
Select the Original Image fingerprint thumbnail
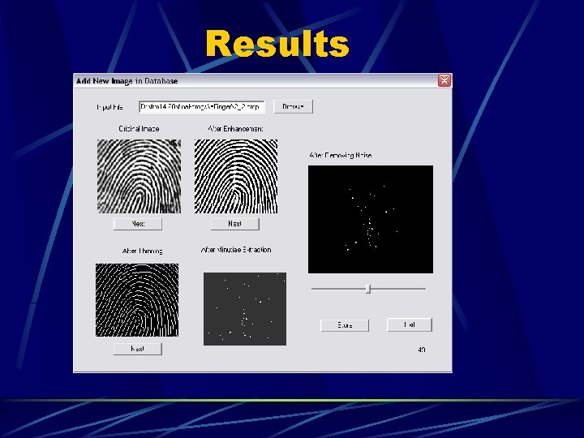pyautogui.click(x=139, y=176)
